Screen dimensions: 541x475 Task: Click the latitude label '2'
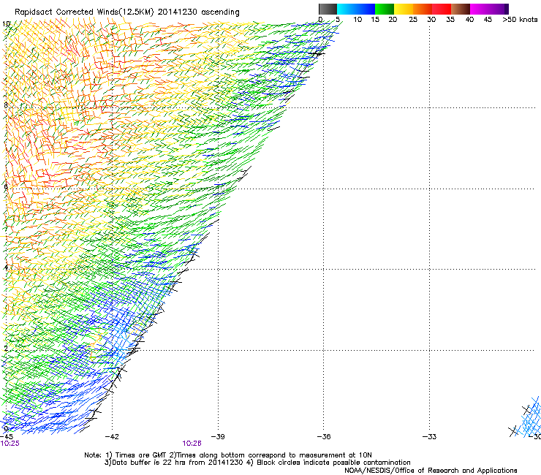(x=6, y=348)
